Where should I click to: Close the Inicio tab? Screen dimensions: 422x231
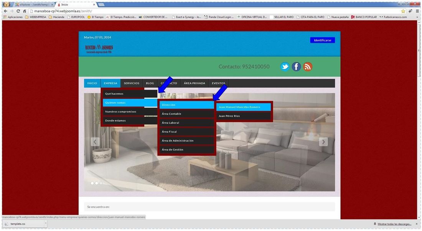94,5
